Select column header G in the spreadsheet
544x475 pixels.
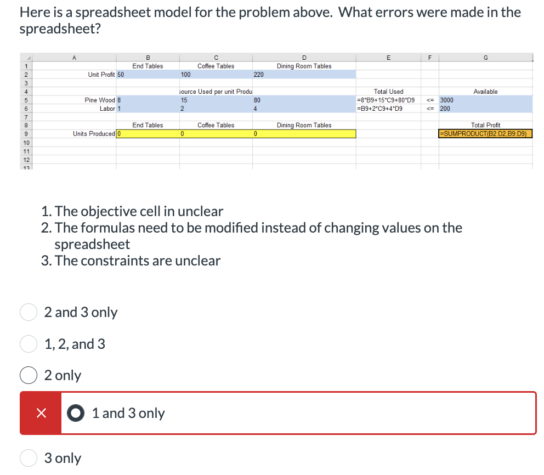[485, 56]
